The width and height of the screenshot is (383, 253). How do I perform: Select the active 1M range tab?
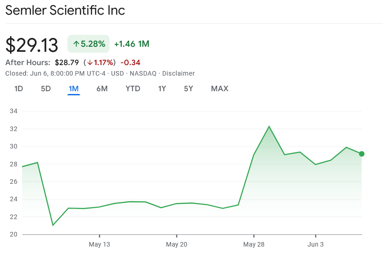pyautogui.click(x=74, y=88)
